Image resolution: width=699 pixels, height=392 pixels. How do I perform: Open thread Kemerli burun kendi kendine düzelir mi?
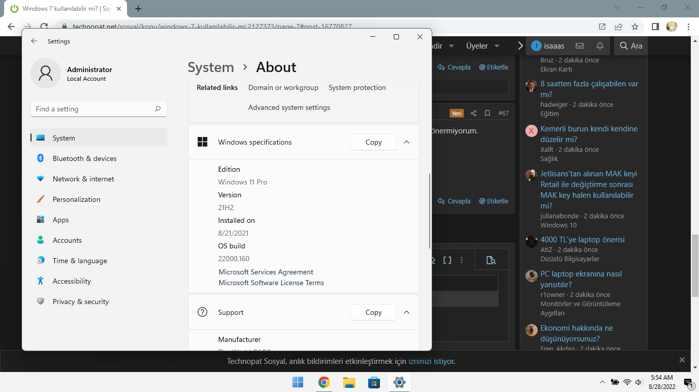(589, 134)
